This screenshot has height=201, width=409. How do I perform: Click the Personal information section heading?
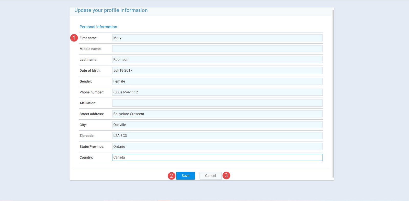point(98,27)
